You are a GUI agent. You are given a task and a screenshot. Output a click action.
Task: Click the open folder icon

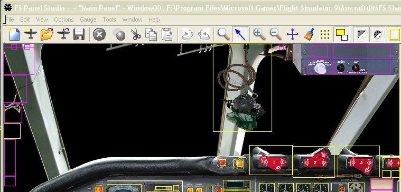coord(47,34)
